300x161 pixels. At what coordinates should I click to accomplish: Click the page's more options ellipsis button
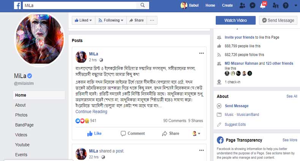click(x=152, y=20)
